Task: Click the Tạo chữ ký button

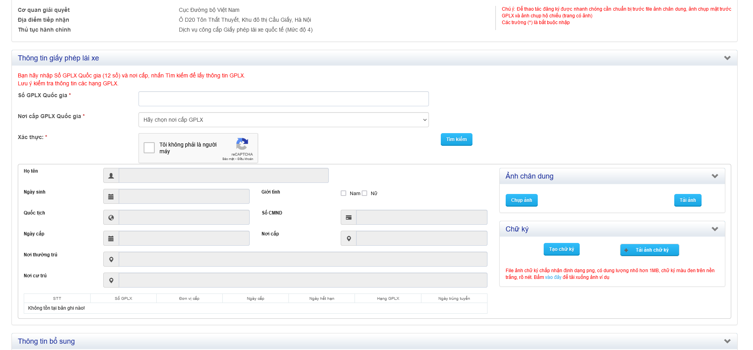Action: click(x=561, y=249)
